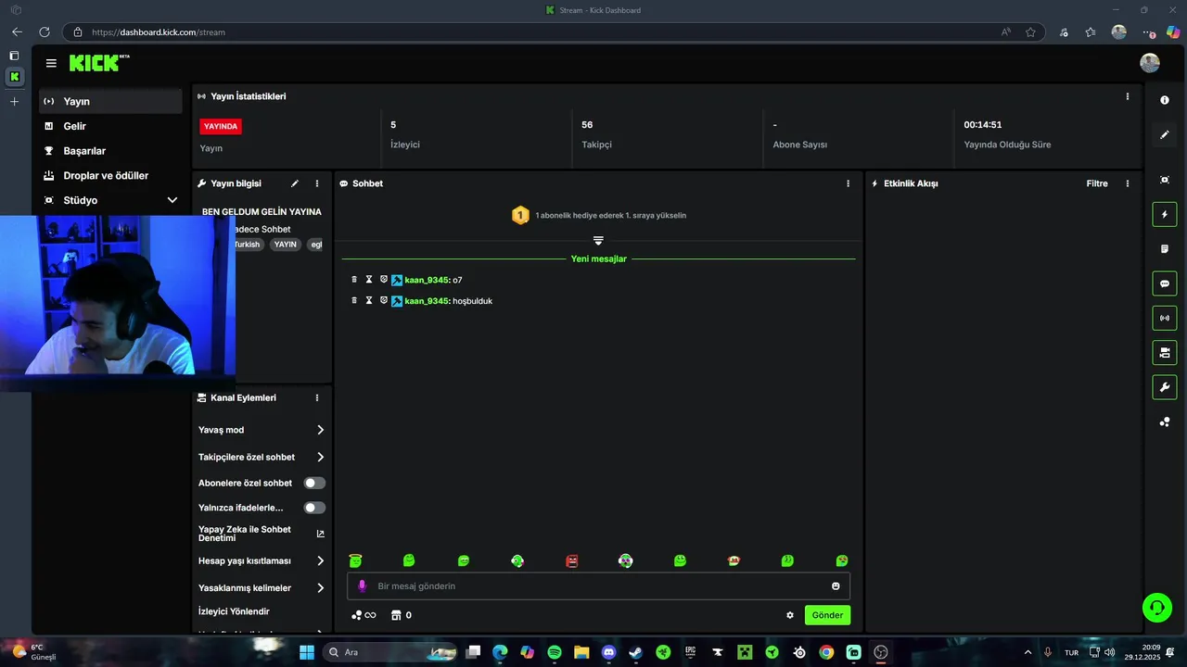Viewport: 1187px width, 667px height.
Task: Click the green headset support button
Action: point(1156,608)
